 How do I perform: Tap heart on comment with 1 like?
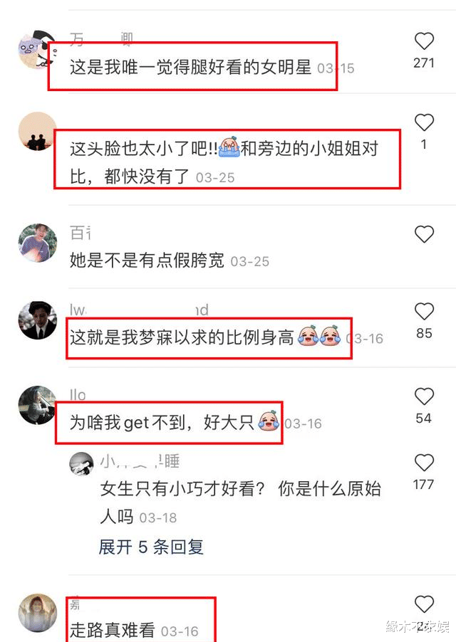click(424, 122)
